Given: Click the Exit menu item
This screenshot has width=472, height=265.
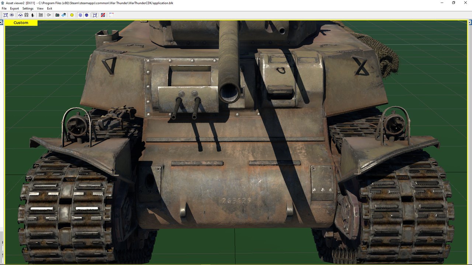Looking at the screenshot, I should tap(49, 8).
